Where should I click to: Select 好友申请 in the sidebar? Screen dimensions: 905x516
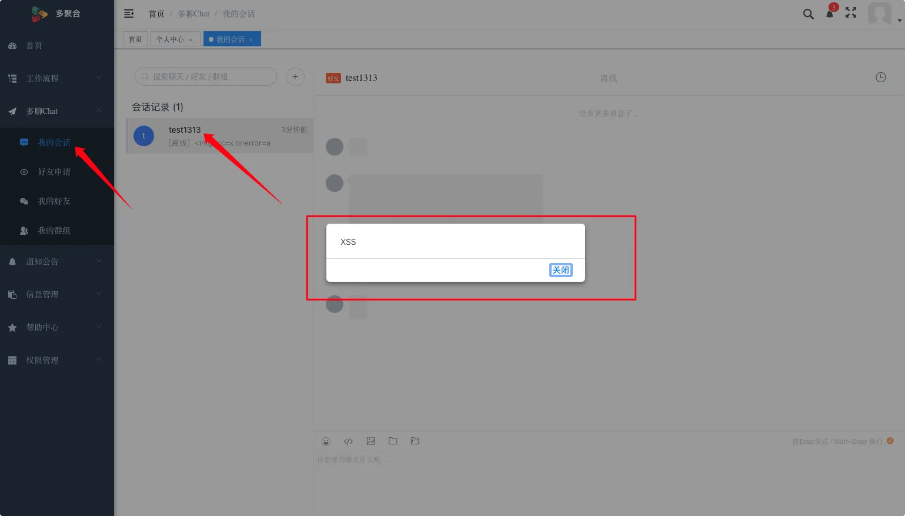pyautogui.click(x=54, y=172)
